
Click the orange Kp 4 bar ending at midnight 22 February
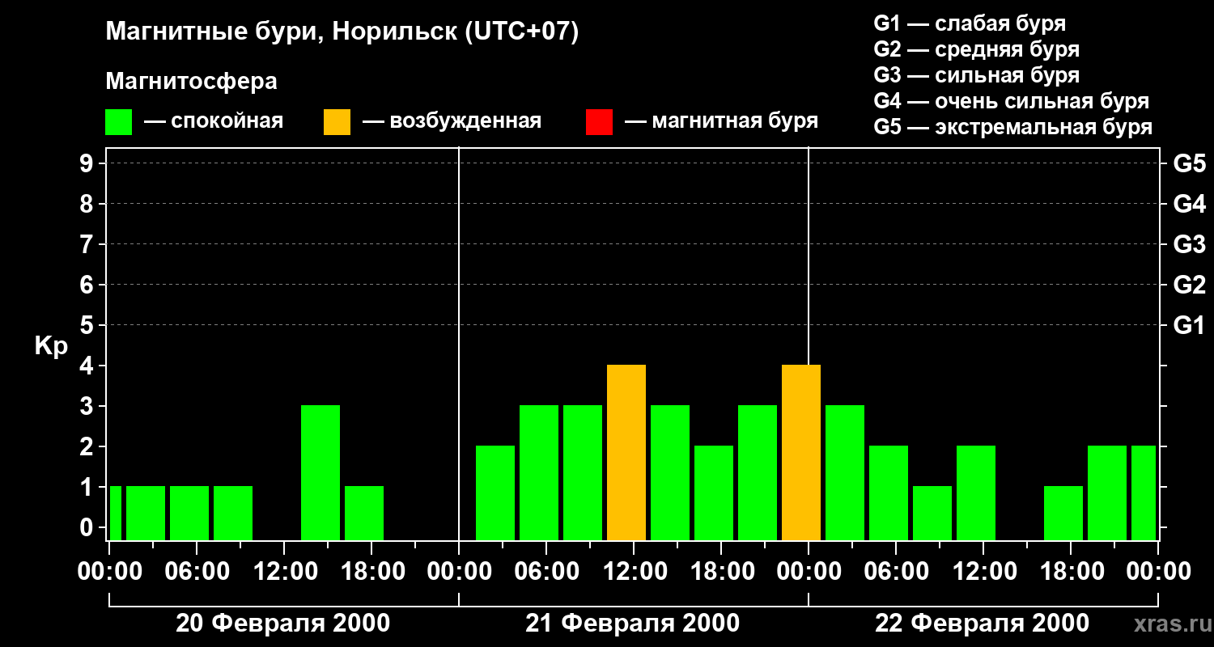pos(801,452)
